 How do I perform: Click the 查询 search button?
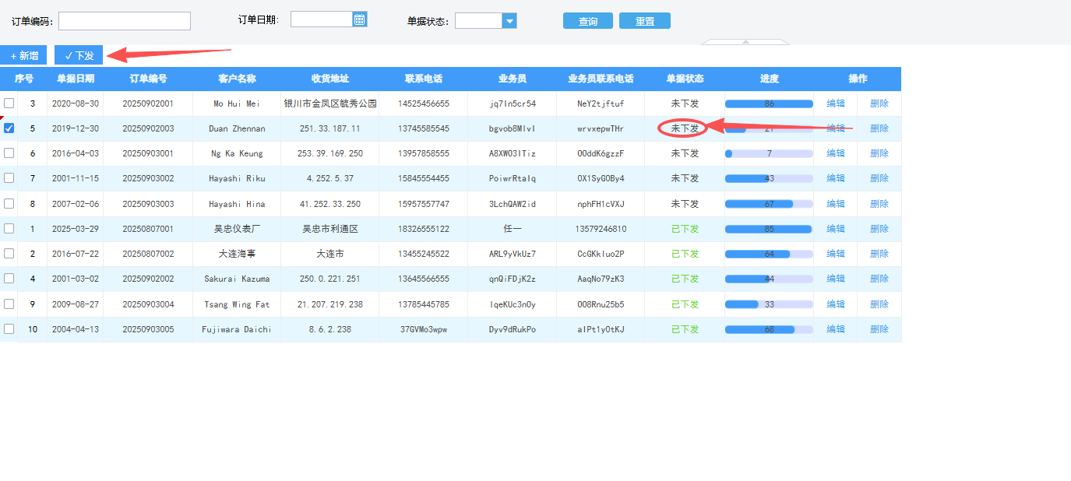click(587, 21)
